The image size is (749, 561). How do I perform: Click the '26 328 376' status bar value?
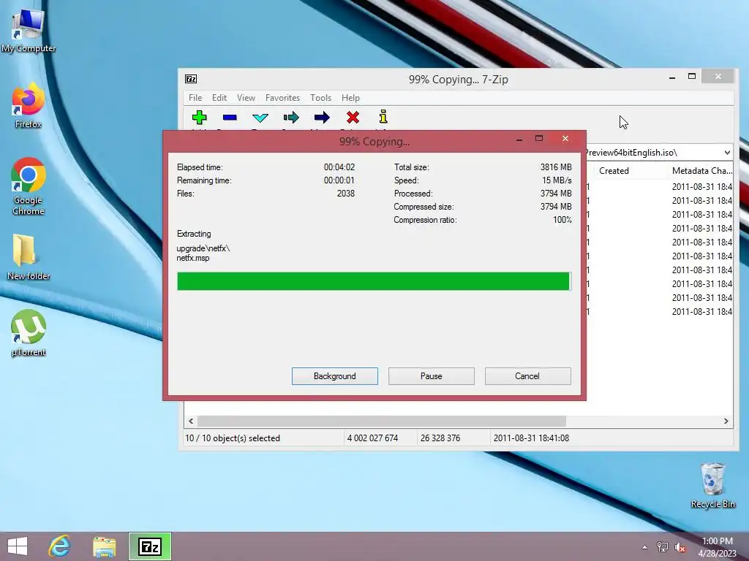click(440, 438)
